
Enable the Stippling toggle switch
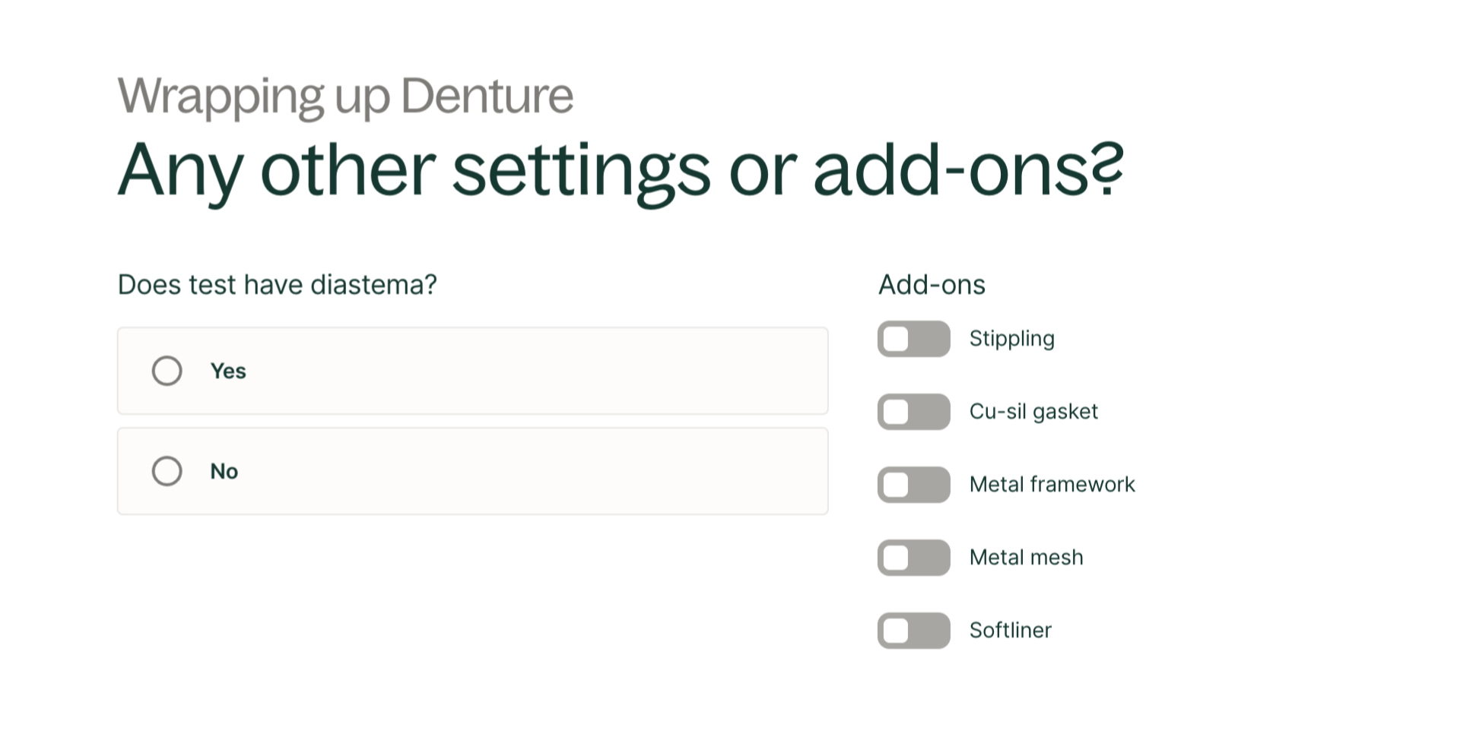pos(913,339)
